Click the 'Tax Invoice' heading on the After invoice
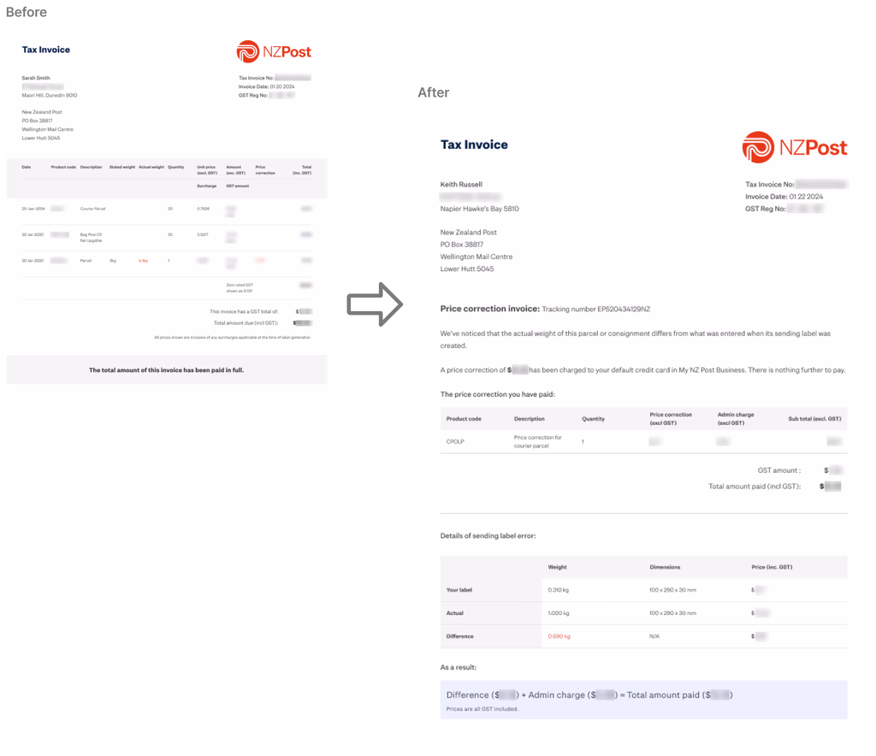The height and width of the screenshot is (756, 876). (x=474, y=145)
